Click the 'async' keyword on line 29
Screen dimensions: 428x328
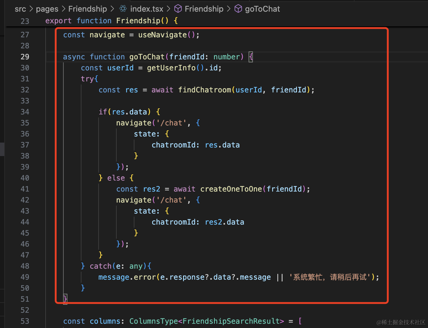[74, 57]
